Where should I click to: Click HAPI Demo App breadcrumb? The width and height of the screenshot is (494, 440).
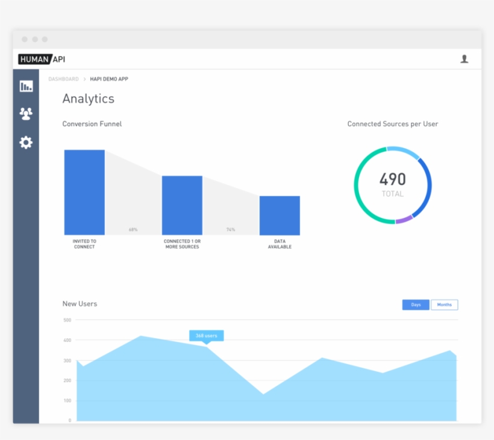tap(109, 79)
